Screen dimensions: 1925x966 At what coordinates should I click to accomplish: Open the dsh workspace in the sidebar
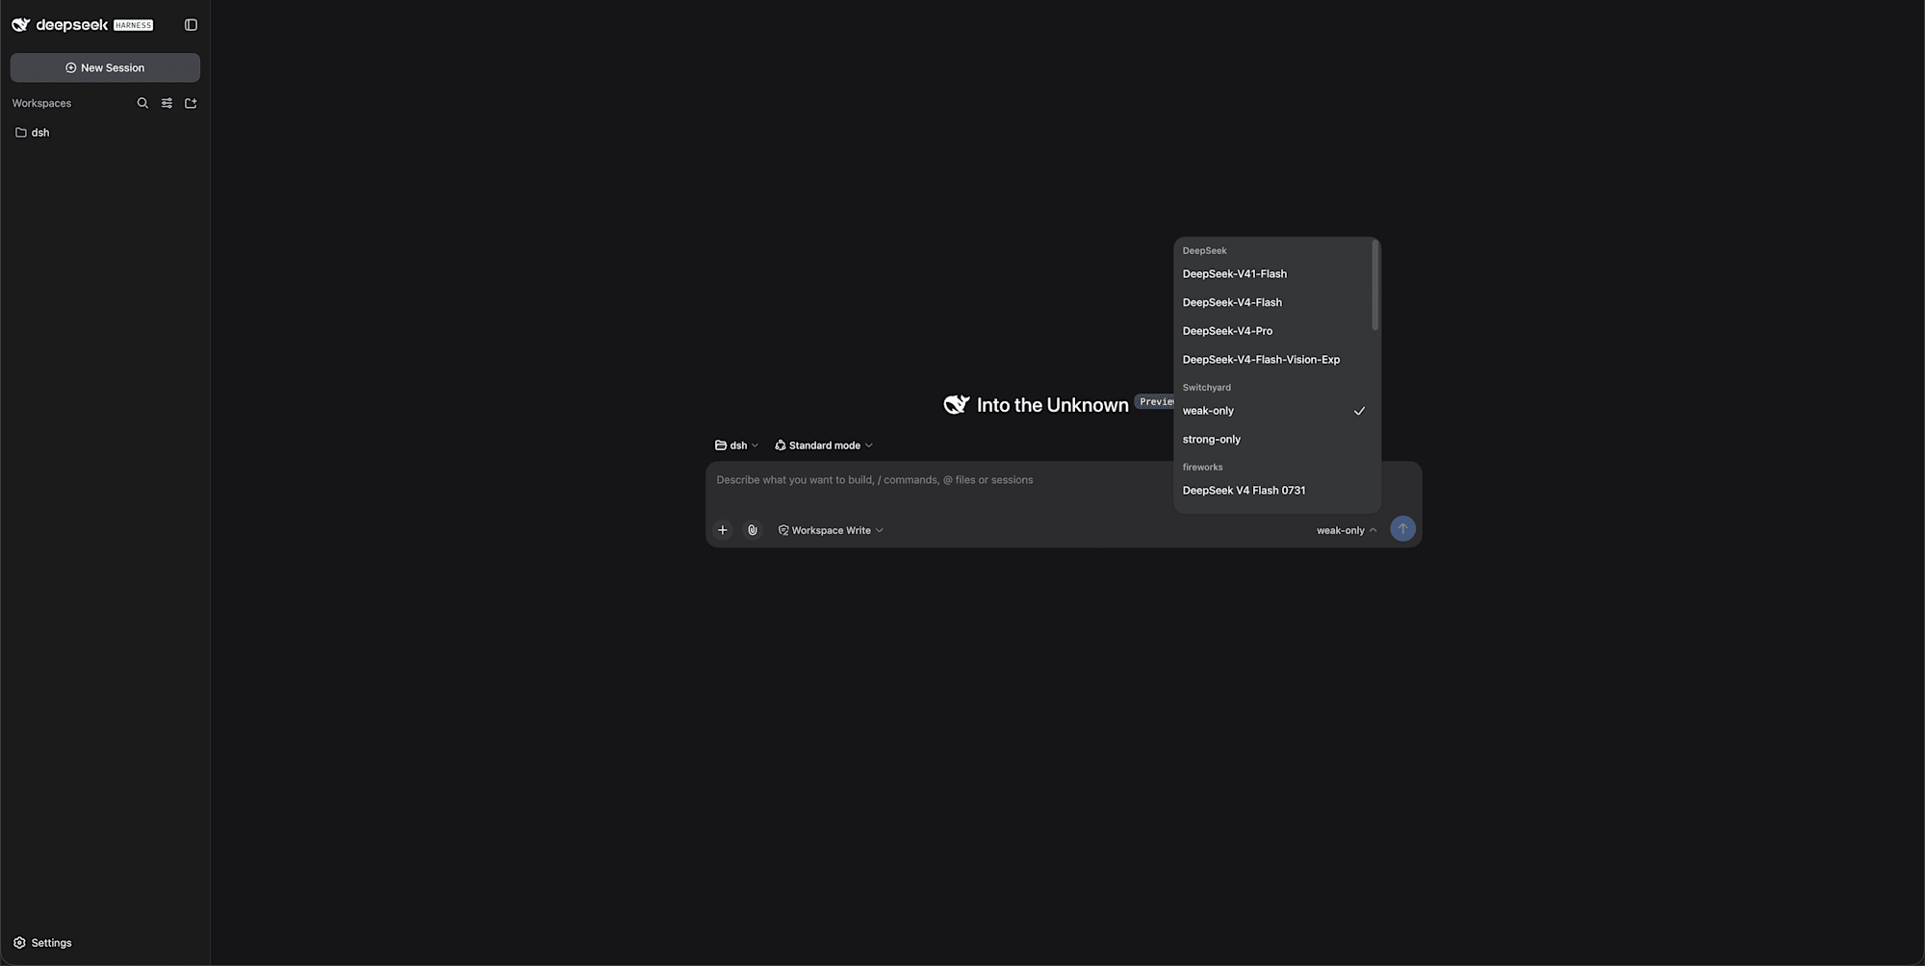coord(105,133)
